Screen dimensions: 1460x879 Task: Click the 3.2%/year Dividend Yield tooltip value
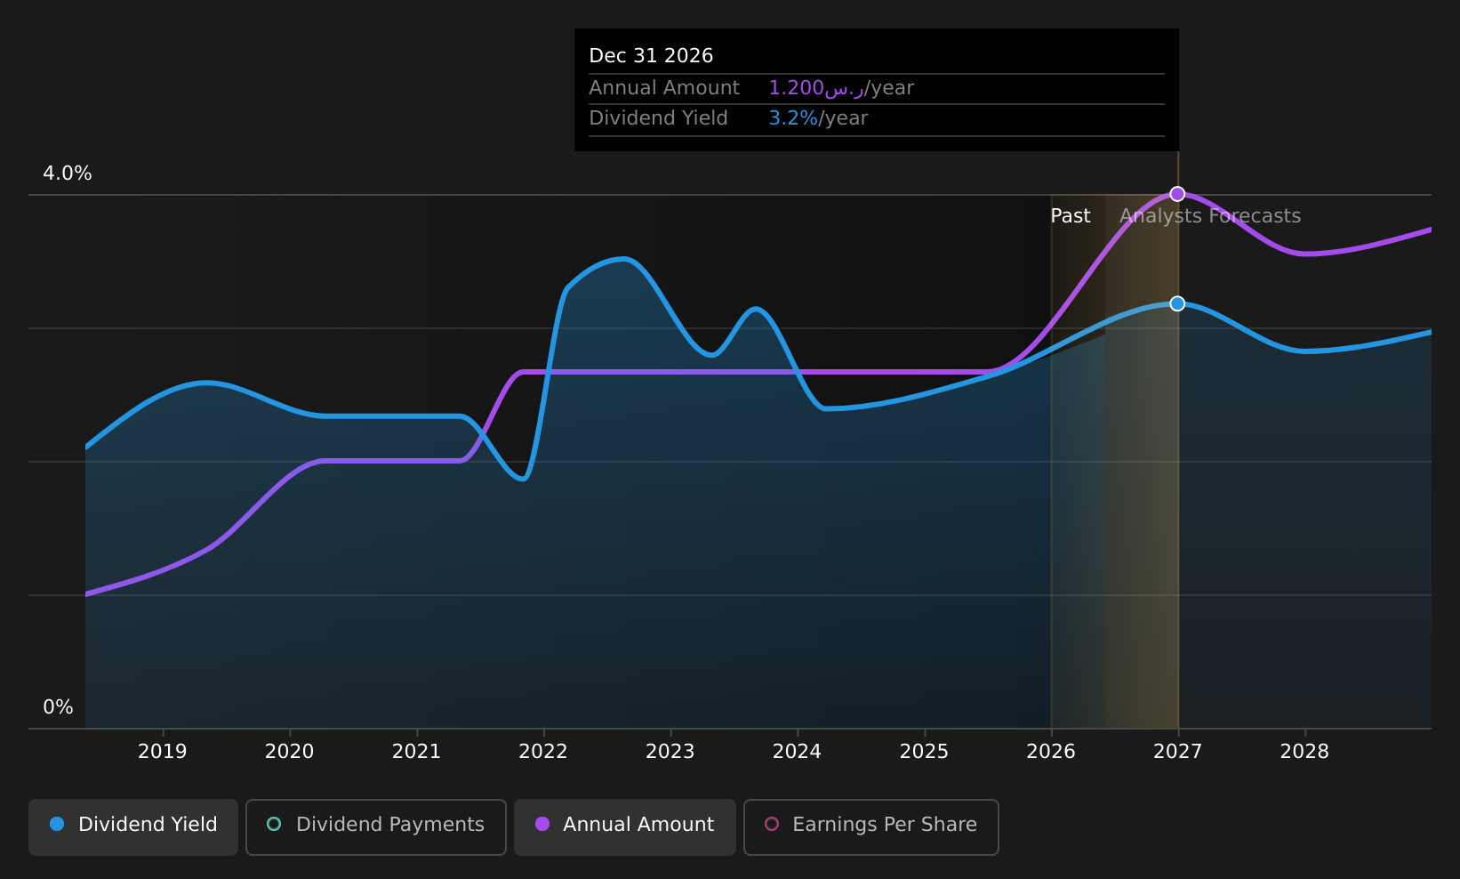[818, 118]
